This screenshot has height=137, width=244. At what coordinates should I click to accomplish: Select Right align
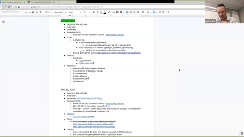click(x=135, y=12)
